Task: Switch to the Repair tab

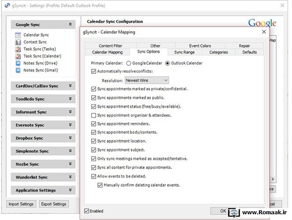Action: 244,46
